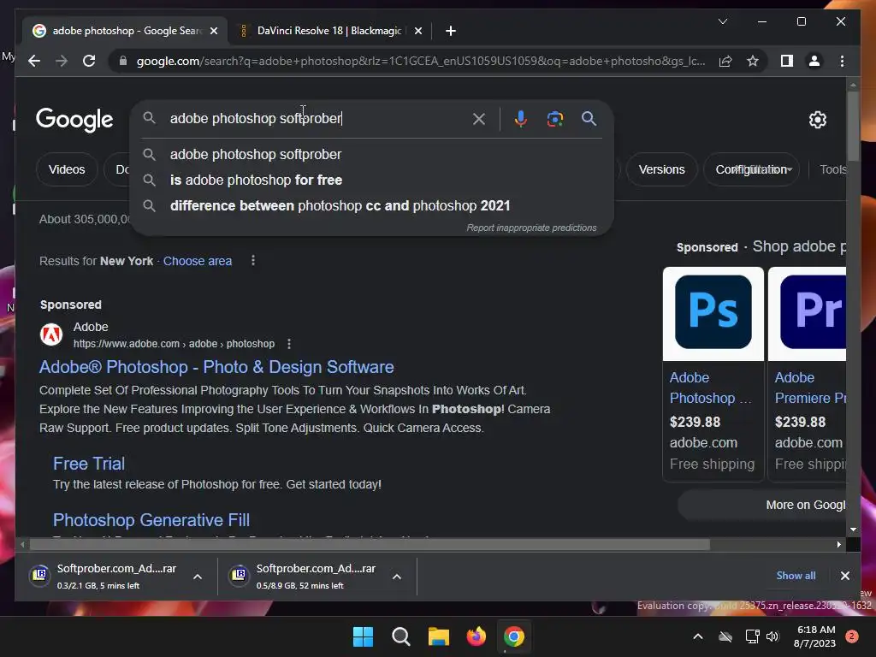Open the site lock info icon
The width and height of the screenshot is (876, 657).
(x=123, y=61)
